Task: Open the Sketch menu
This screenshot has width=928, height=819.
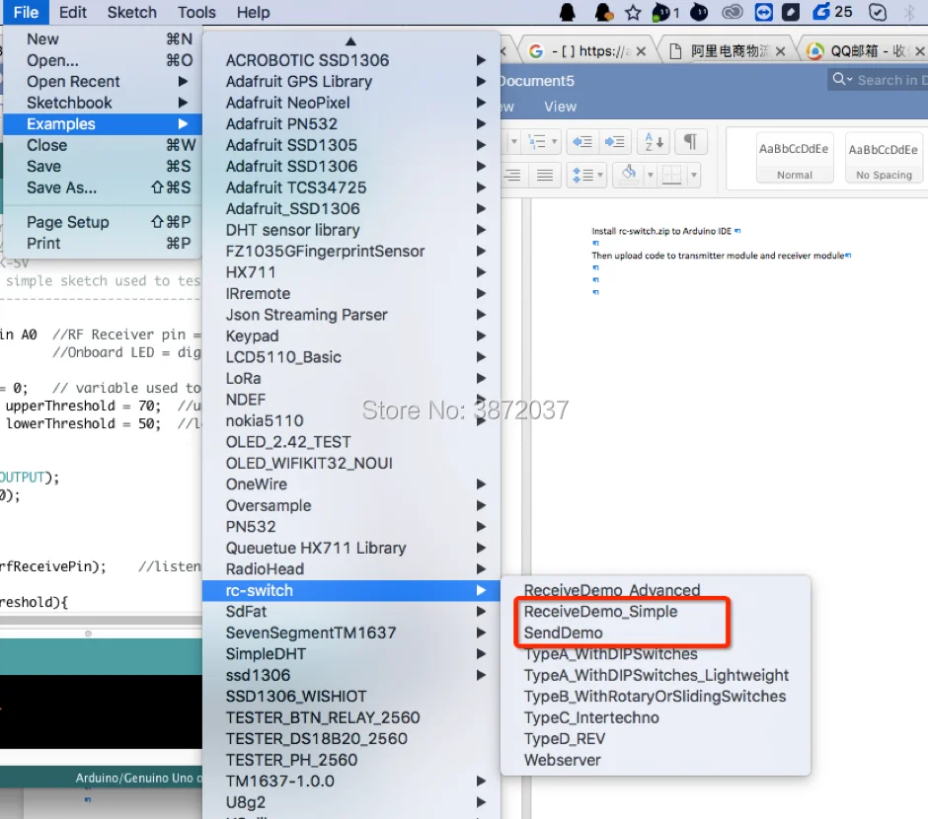Action: coord(132,12)
